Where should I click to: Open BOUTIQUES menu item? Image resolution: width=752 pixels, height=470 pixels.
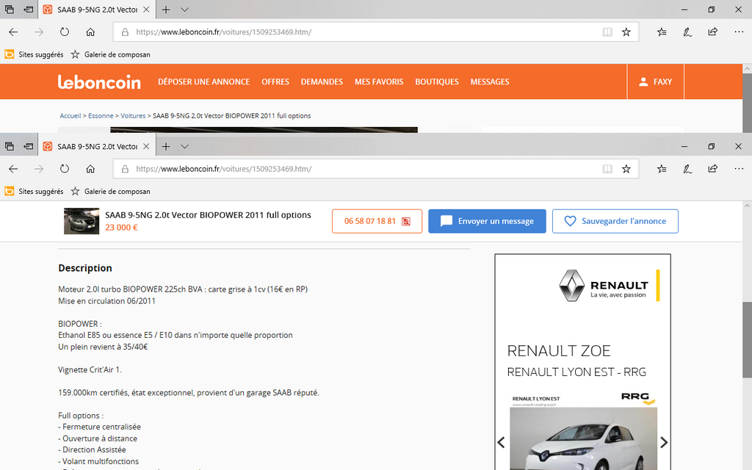(x=437, y=82)
